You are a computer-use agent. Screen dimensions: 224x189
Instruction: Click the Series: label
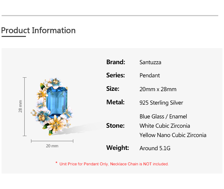point(116,75)
